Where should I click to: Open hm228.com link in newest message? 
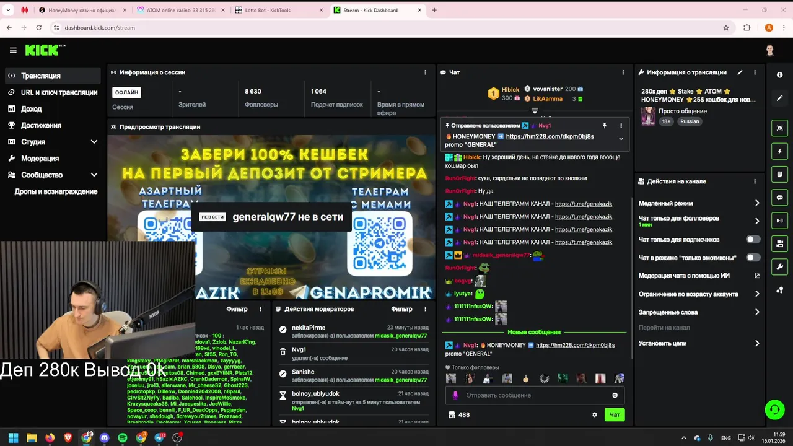click(x=575, y=345)
